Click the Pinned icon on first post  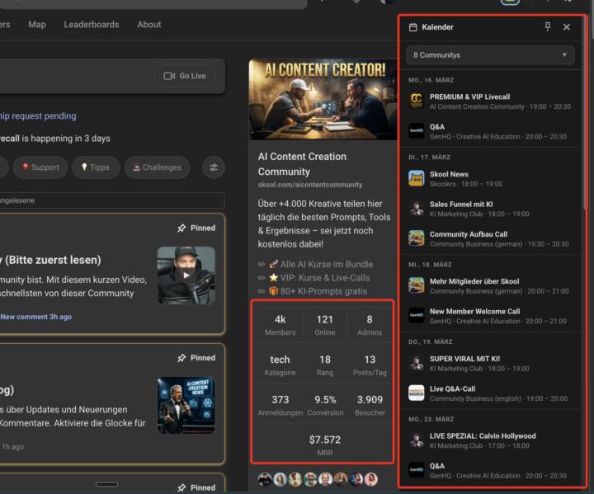coord(181,228)
